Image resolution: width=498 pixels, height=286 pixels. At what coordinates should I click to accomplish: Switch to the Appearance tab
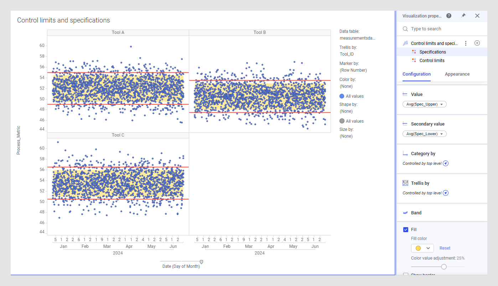click(x=457, y=74)
